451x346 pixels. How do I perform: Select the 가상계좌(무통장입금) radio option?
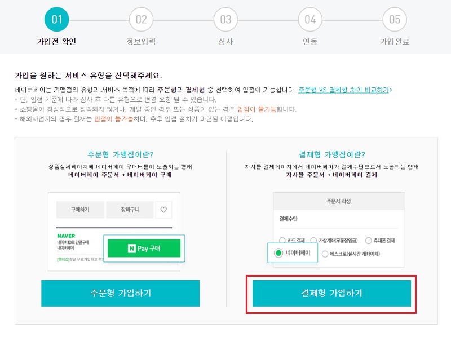(314, 241)
